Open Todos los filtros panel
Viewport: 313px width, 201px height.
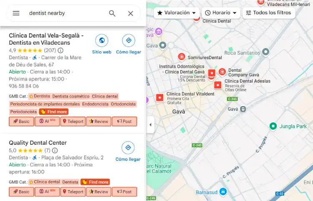(x=268, y=13)
